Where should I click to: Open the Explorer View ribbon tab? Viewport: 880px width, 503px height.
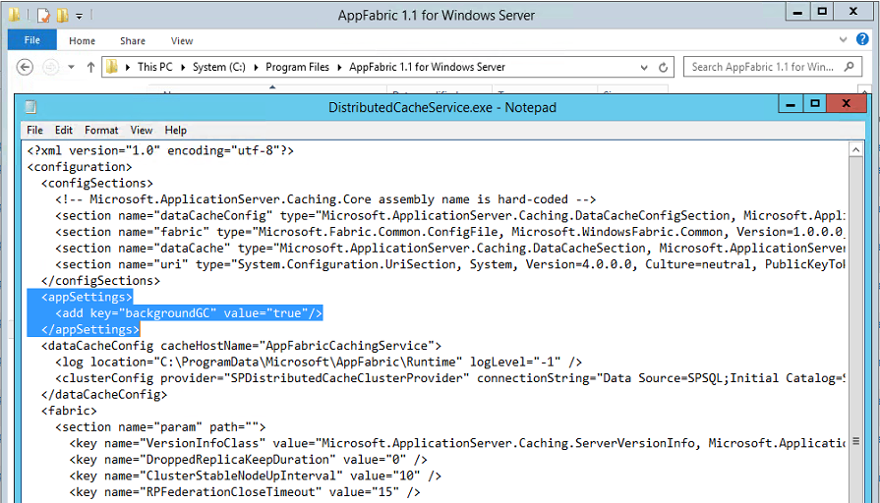182,41
